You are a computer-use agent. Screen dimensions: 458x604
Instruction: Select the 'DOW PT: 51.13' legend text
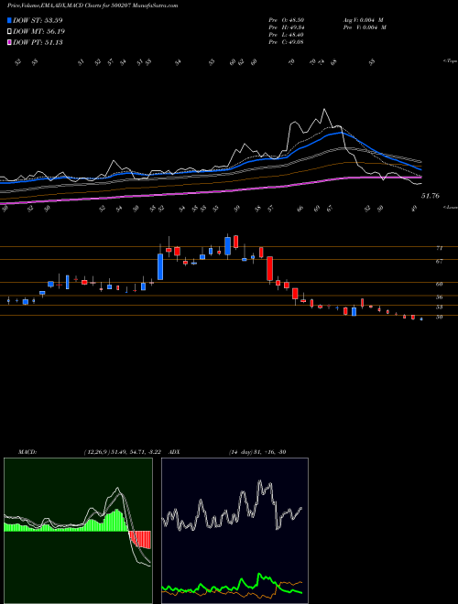pos(38,42)
